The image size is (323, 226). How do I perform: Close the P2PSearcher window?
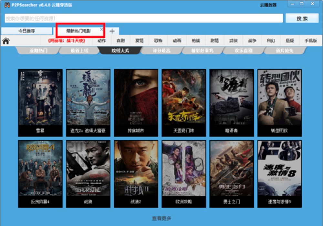312,4
